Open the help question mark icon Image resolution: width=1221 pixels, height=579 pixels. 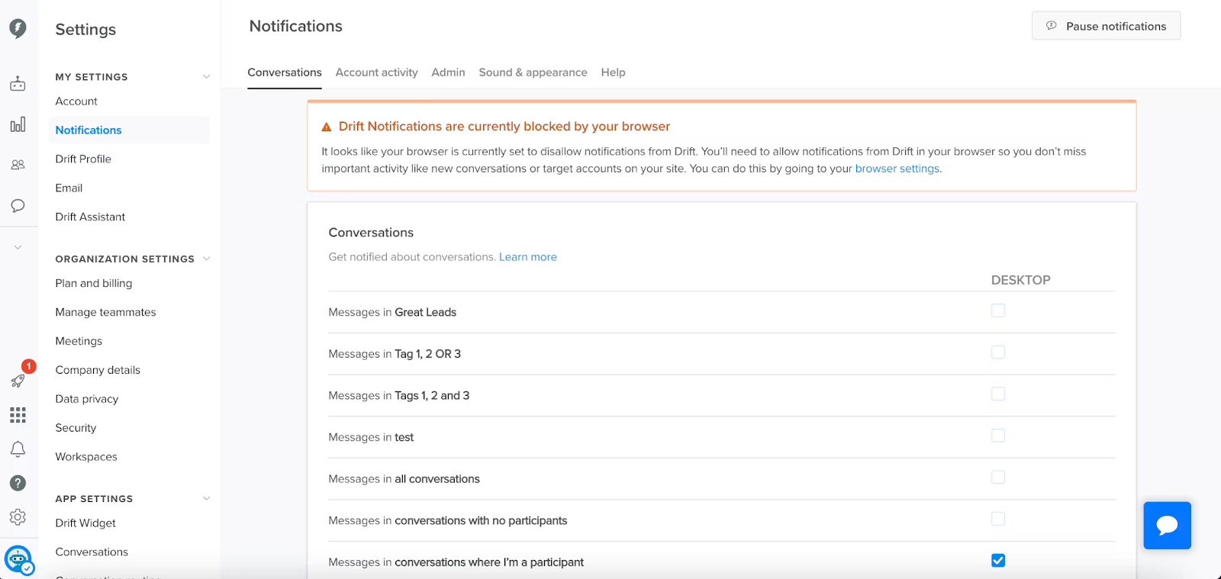(18, 483)
